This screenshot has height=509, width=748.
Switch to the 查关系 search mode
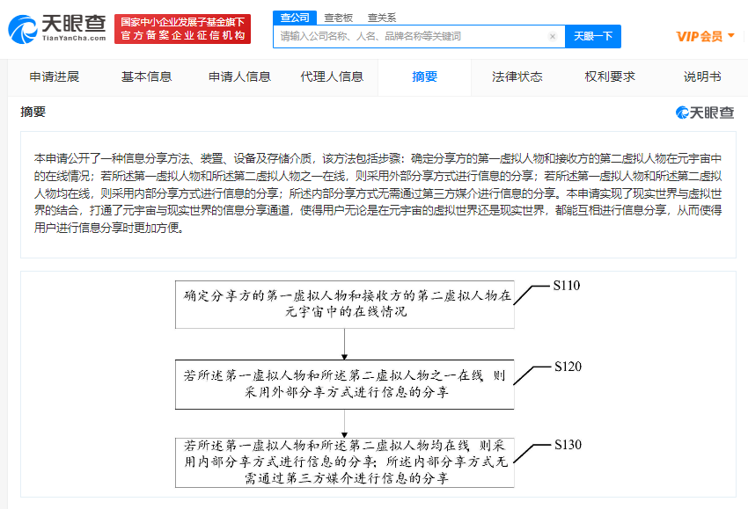(377, 16)
